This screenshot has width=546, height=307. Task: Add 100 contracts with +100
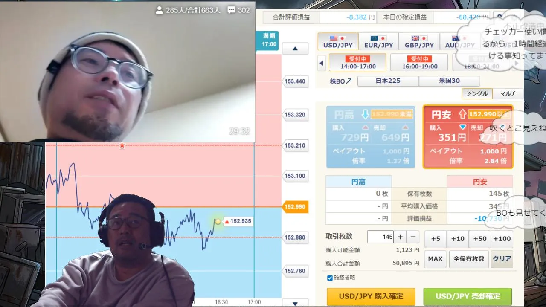pyautogui.click(x=502, y=239)
